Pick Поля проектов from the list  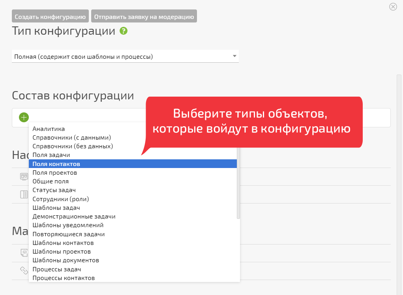(133, 173)
